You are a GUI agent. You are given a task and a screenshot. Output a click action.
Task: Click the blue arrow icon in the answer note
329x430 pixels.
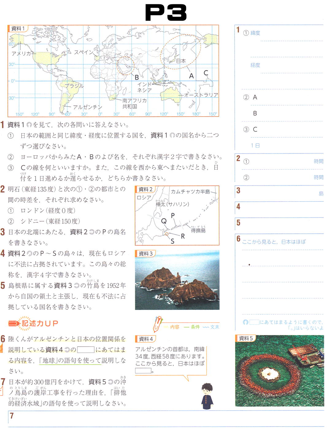[245, 322]
